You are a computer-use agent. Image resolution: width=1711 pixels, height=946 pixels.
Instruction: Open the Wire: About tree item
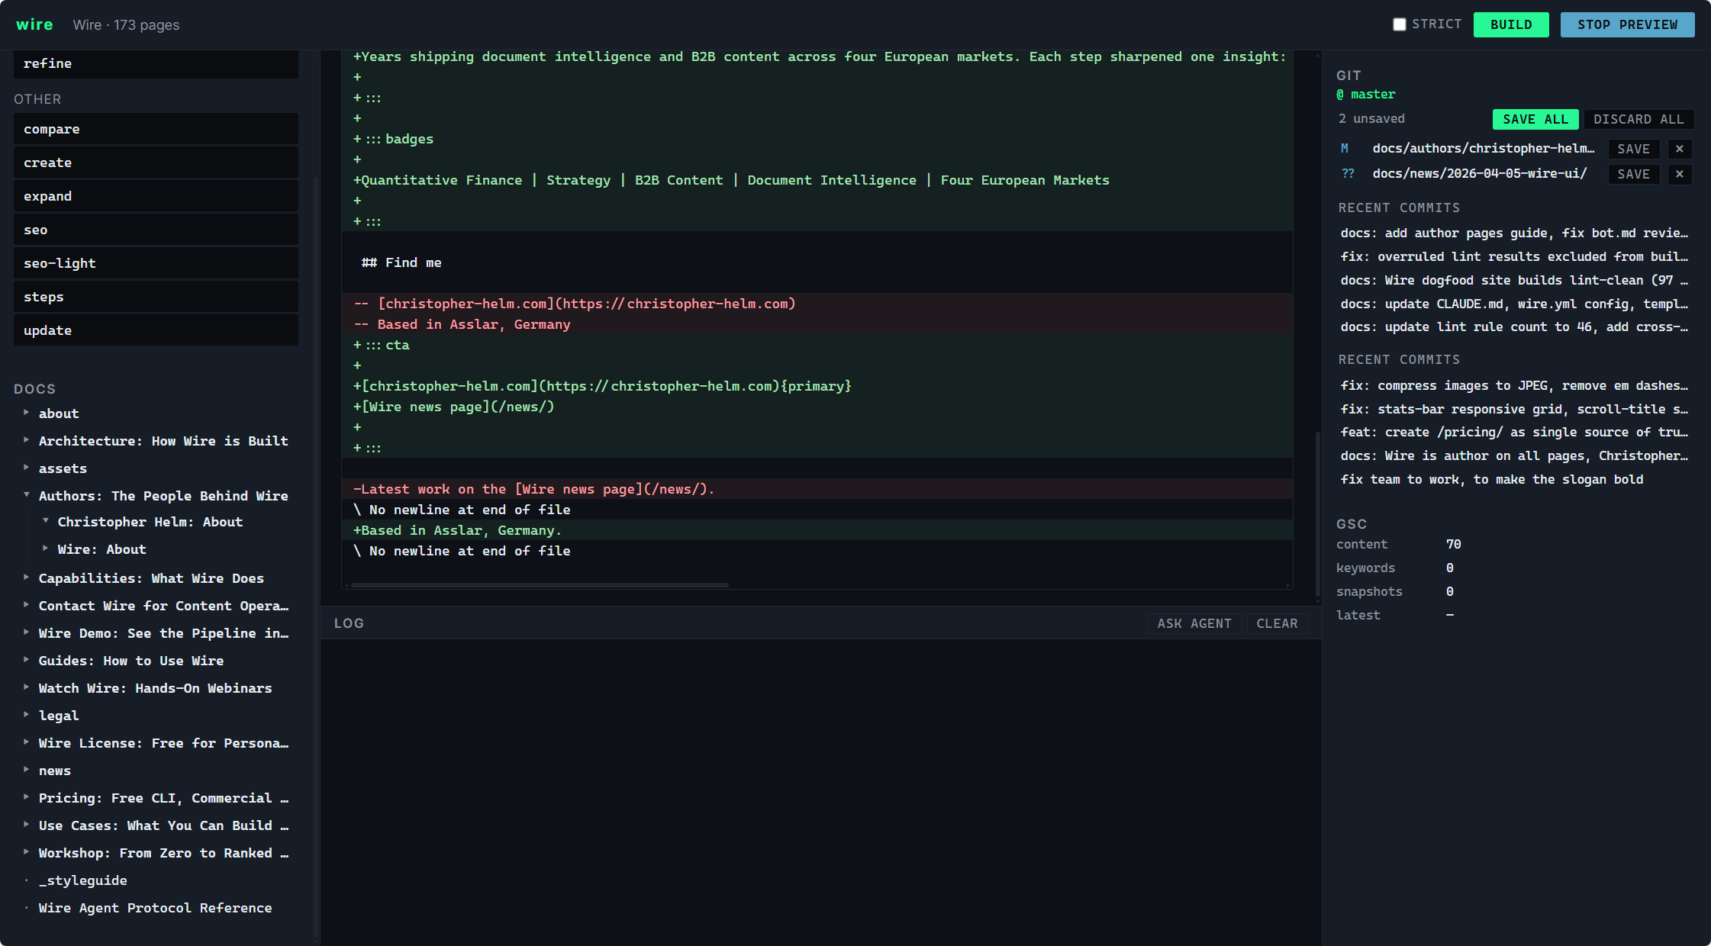click(101, 549)
